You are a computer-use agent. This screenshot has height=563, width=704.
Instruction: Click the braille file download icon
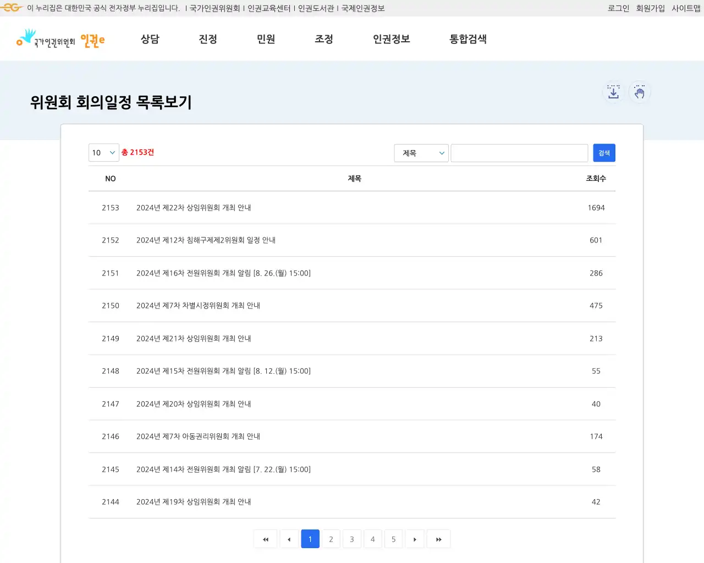coord(613,92)
